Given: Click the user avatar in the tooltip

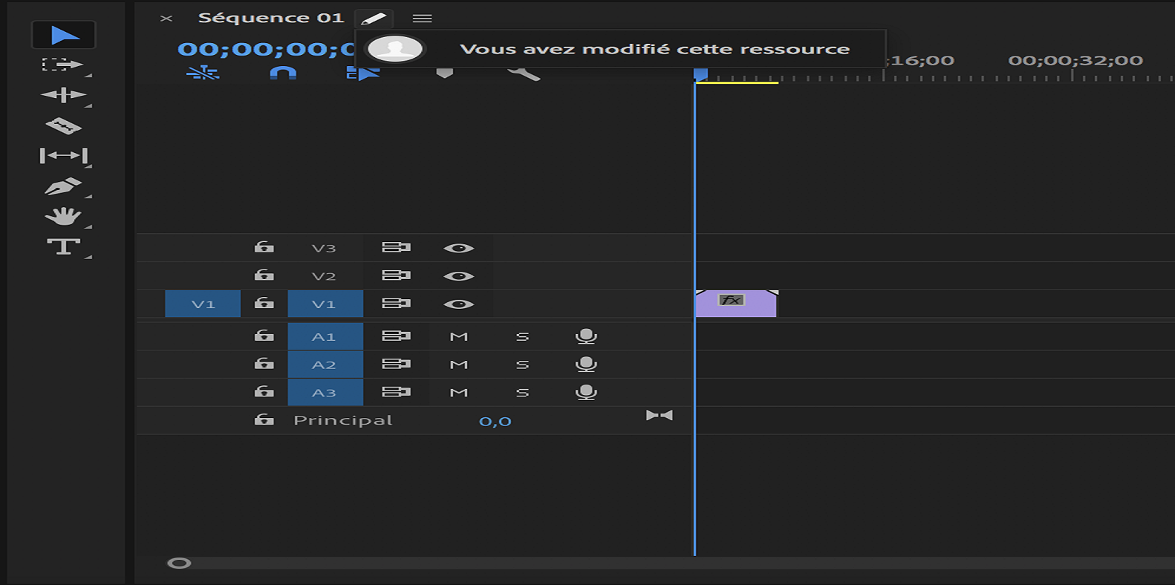Looking at the screenshot, I should point(395,49).
